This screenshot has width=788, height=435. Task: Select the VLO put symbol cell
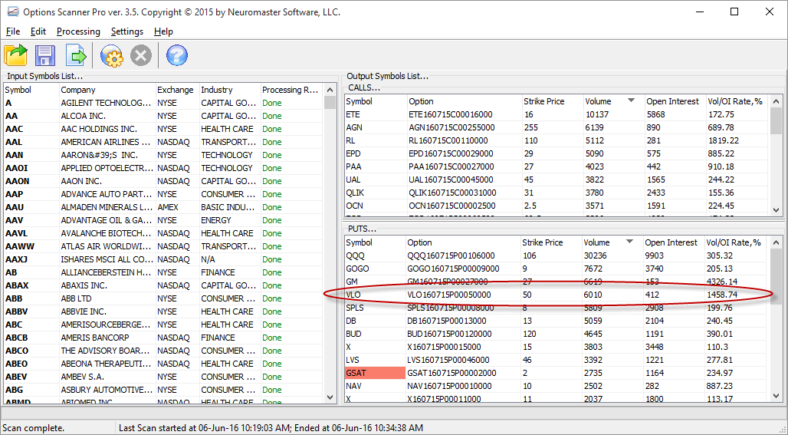(x=375, y=295)
